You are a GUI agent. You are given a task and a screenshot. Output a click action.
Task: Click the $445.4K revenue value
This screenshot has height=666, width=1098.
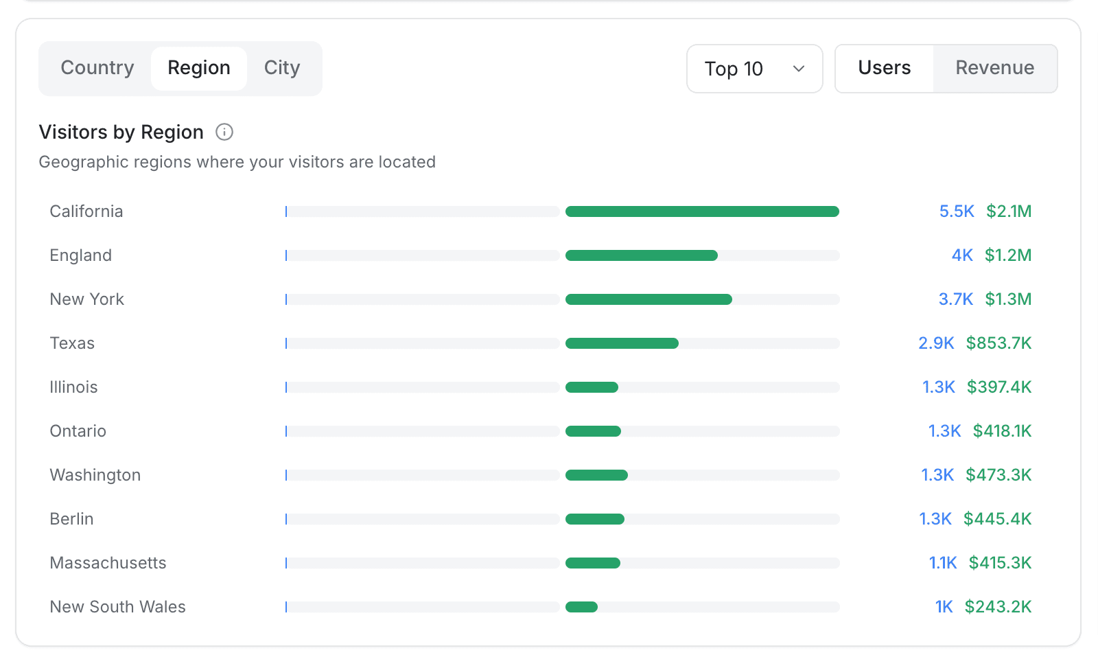997,519
